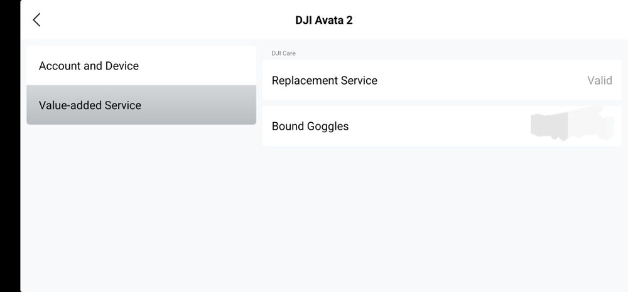Check the Replacement Service validity status

click(599, 80)
